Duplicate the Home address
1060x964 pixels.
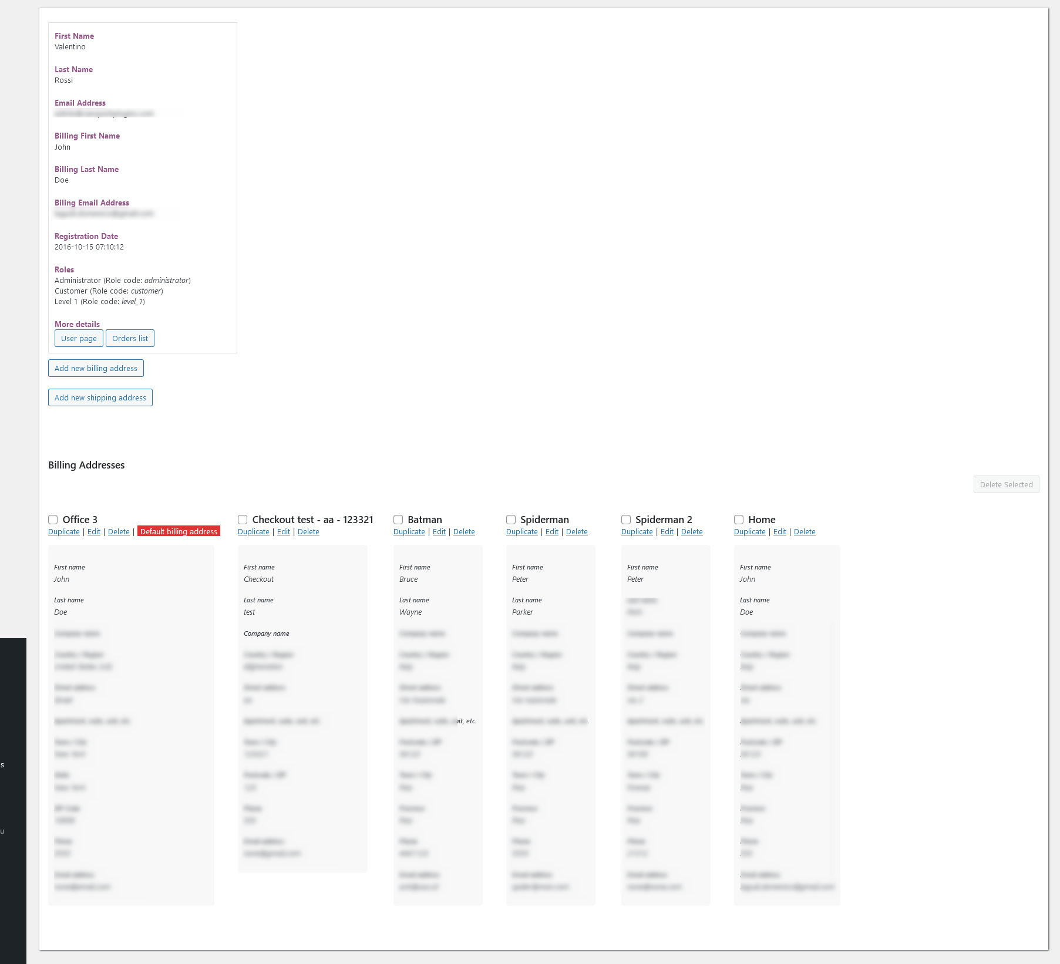(x=750, y=532)
